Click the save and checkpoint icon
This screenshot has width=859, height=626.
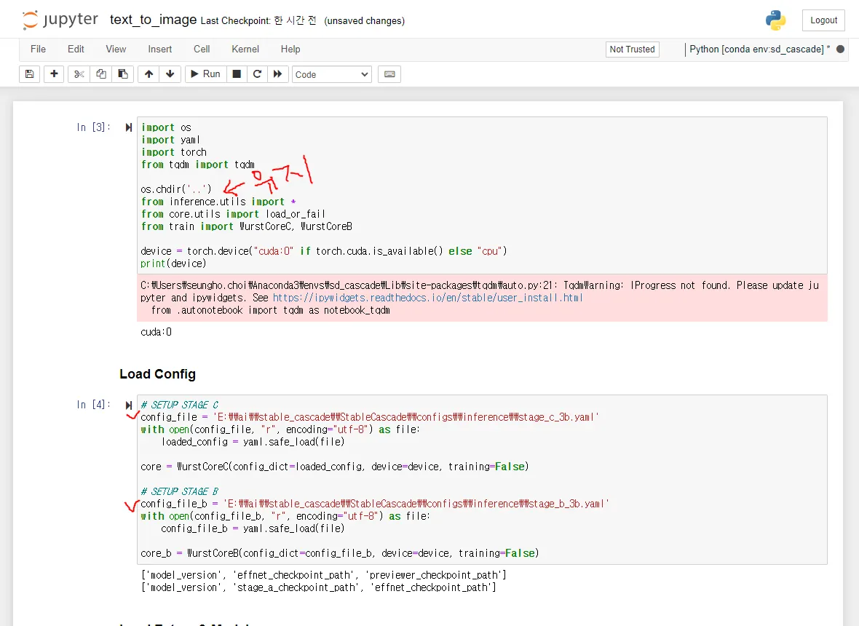(x=29, y=74)
